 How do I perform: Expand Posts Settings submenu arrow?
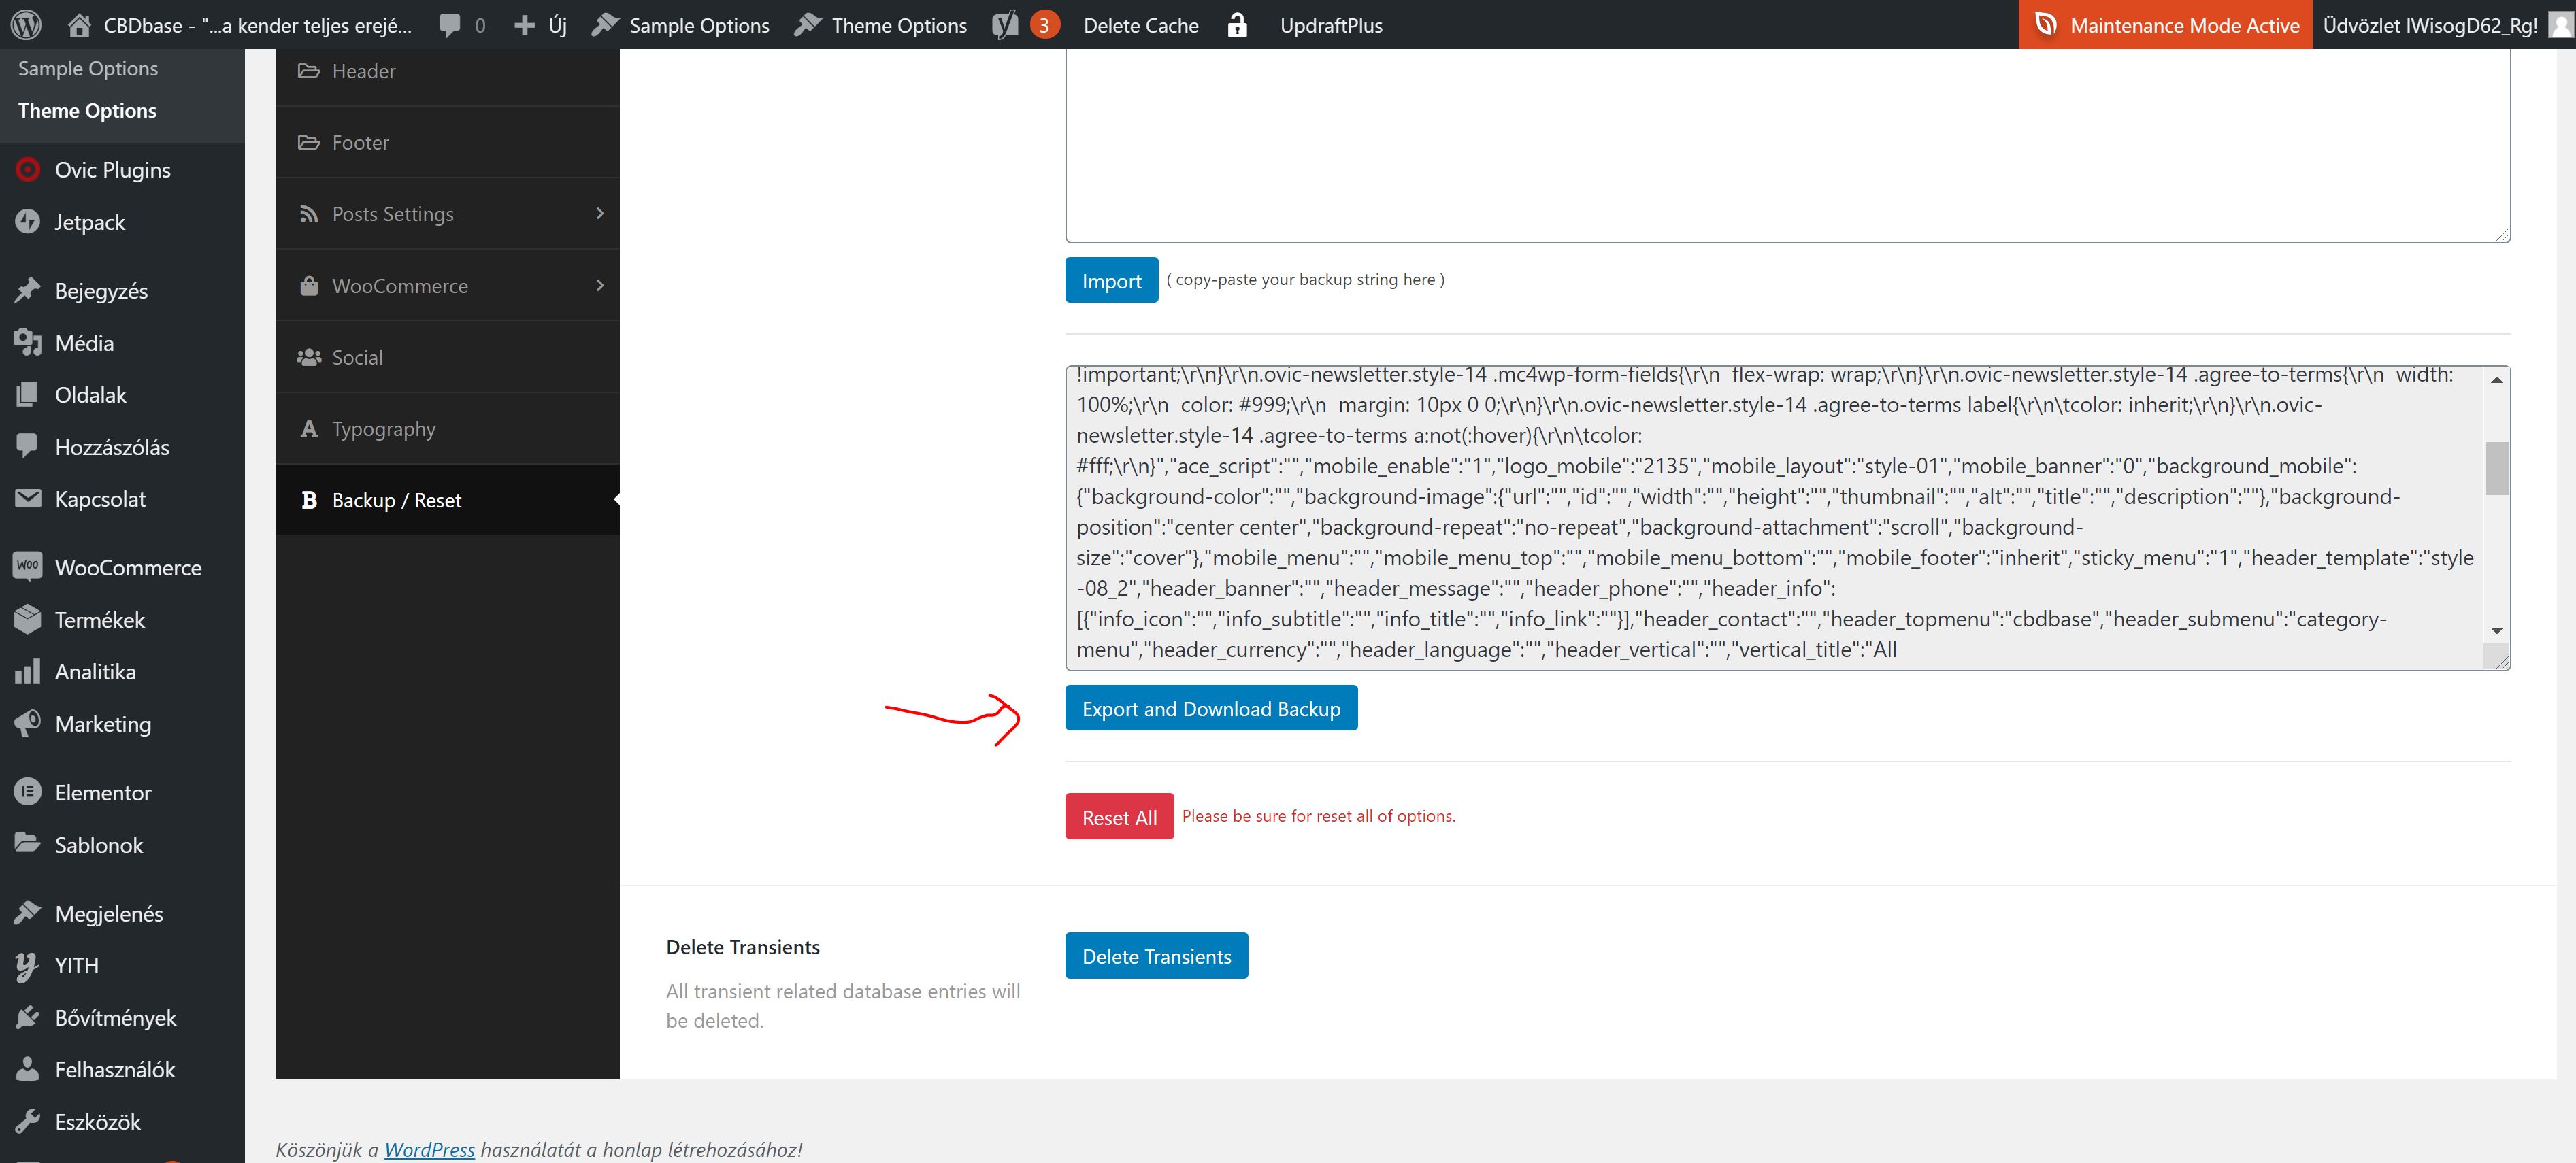600,213
